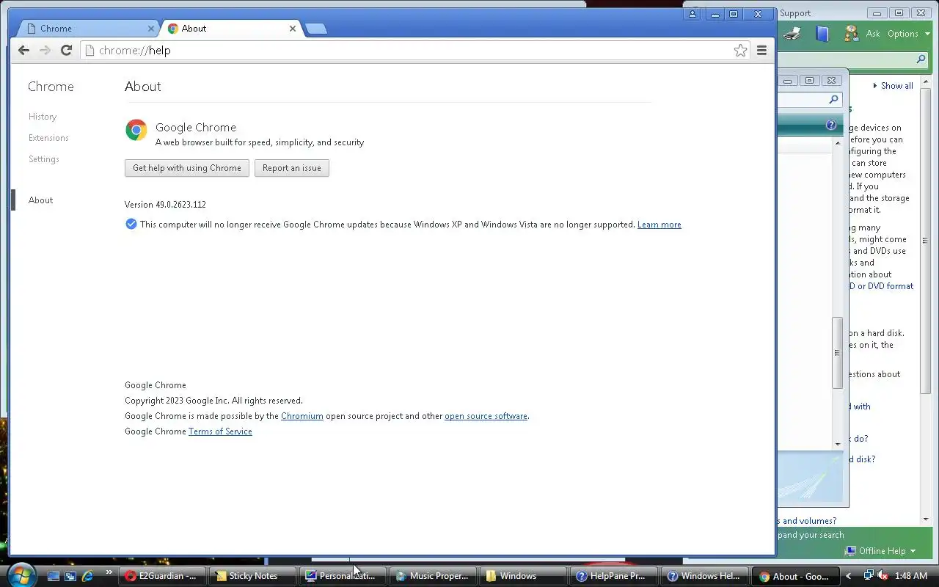Switch to Windows folder taskbar button
The width and height of the screenshot is (939, 587).
[x=523, y=576]
